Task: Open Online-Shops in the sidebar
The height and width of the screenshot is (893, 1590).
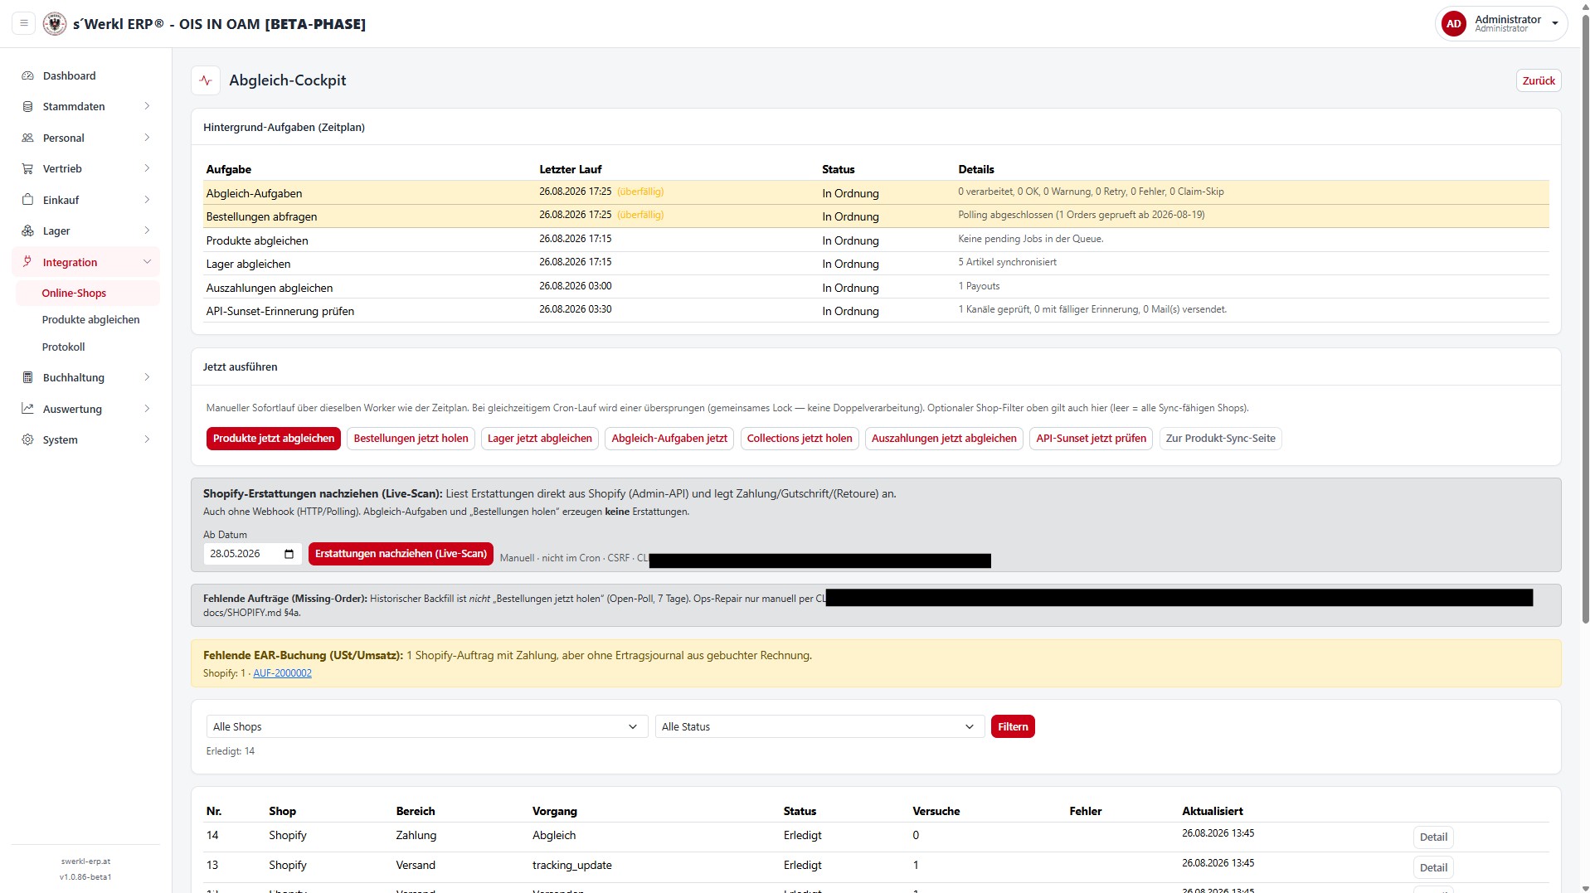Action: 87,293
